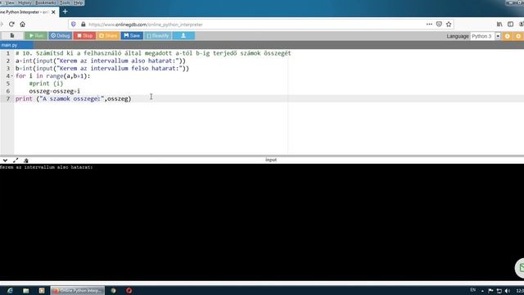Open the browser Library icon
Image resolution: width=524 pixels, height=295 pixels.
pos(499,24)
